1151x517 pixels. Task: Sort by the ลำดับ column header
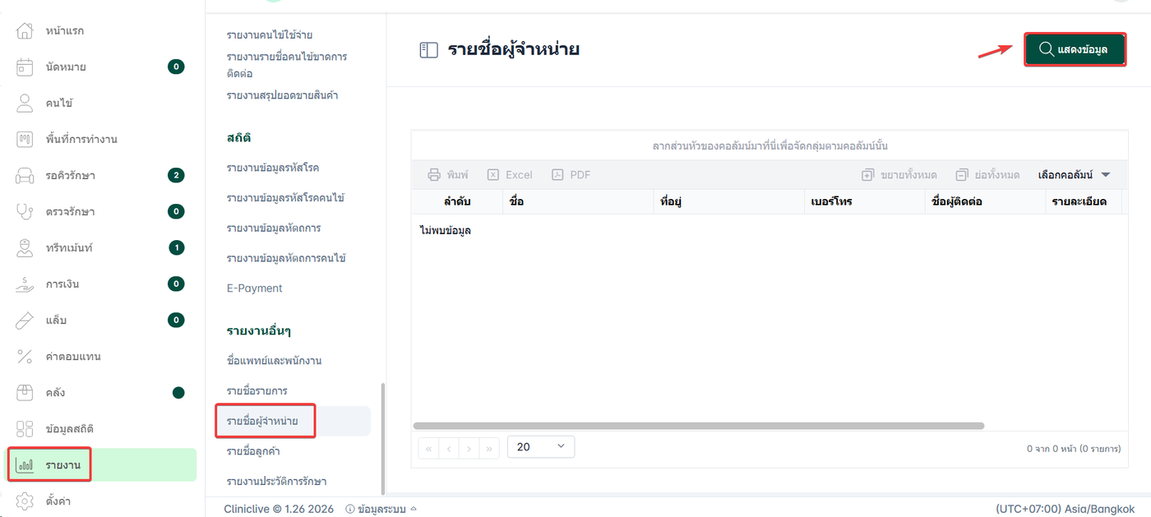tap(457, 201)
